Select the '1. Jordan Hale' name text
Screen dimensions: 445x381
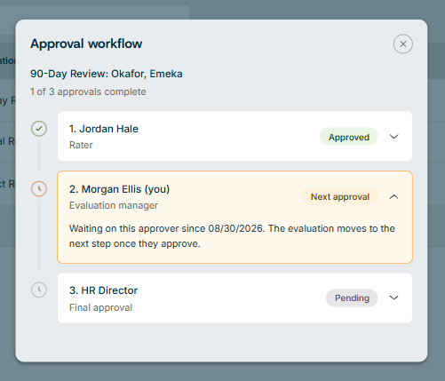[104, 129]
